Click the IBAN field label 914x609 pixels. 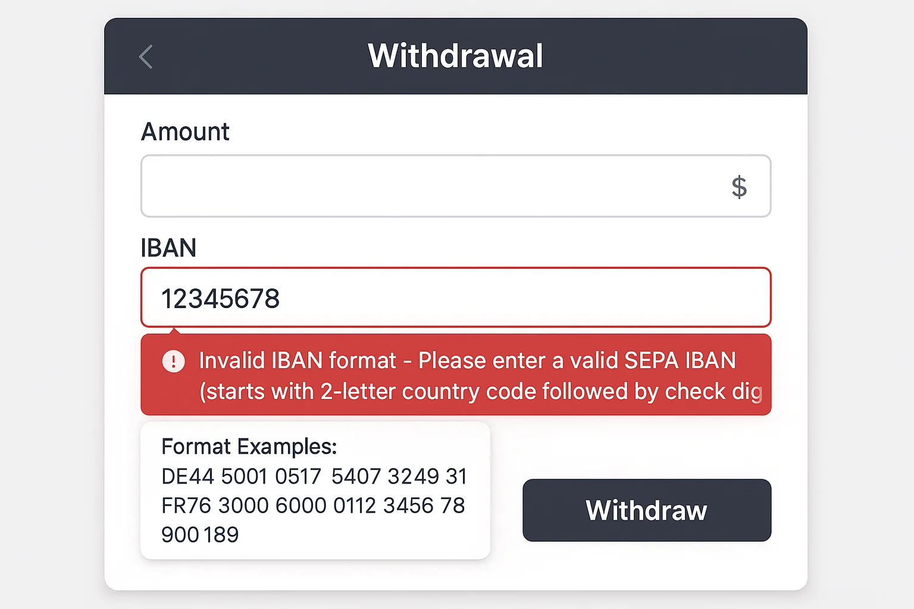(x=168, y=248)
